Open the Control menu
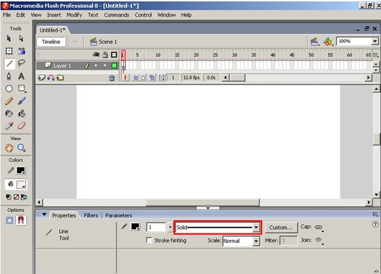Image resolution: width=381 pixels, height=274 pixels. coord(143,15)
